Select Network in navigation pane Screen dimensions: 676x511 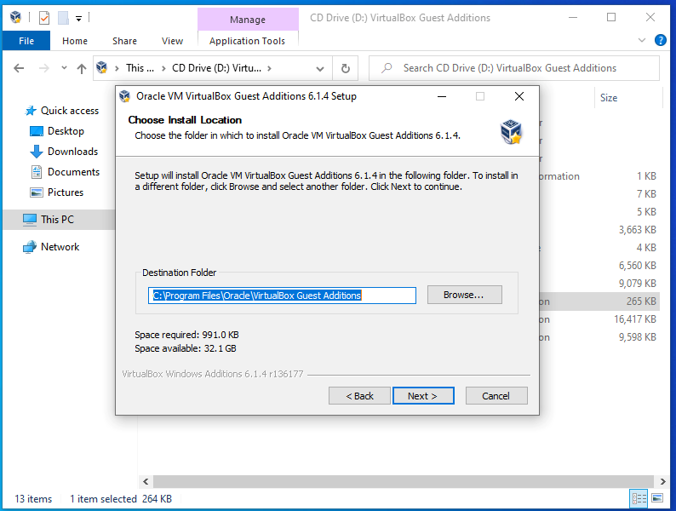pos(60,247)
